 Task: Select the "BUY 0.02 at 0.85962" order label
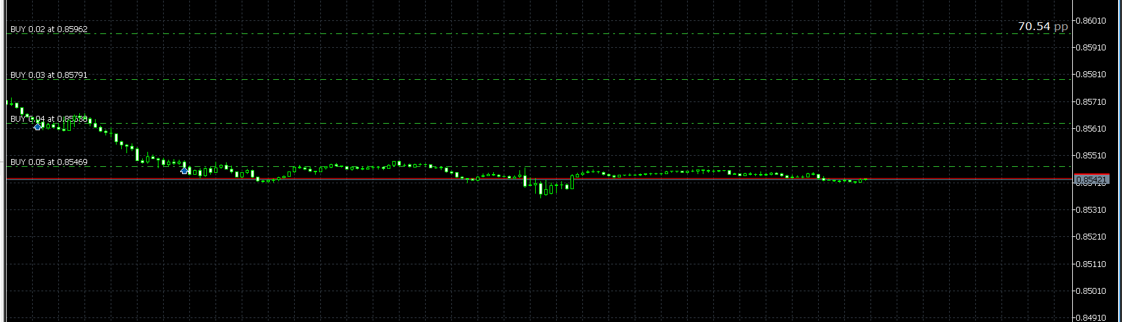49,29
